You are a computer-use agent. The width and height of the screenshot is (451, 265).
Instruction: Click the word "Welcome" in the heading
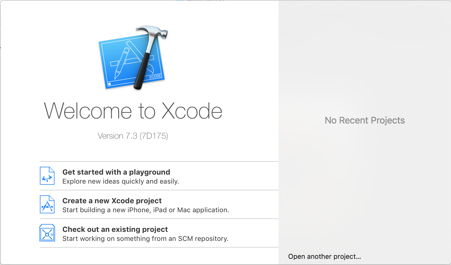click(88, 111)
